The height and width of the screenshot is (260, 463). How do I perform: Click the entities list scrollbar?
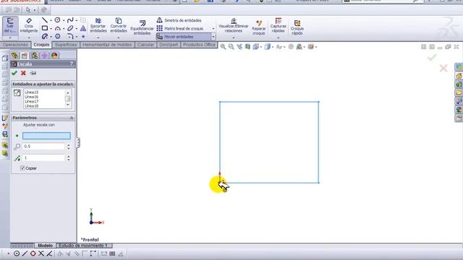[x=67, y=99]
